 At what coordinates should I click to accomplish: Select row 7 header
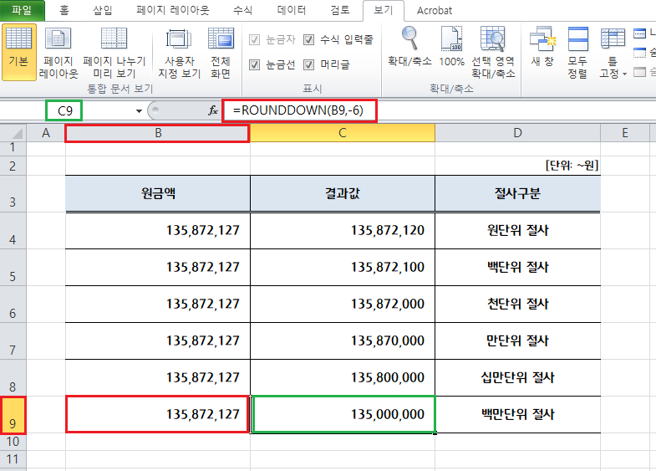(x=13, y=341)
